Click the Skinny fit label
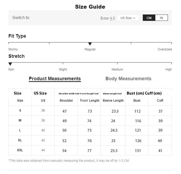 click(13, 49)
